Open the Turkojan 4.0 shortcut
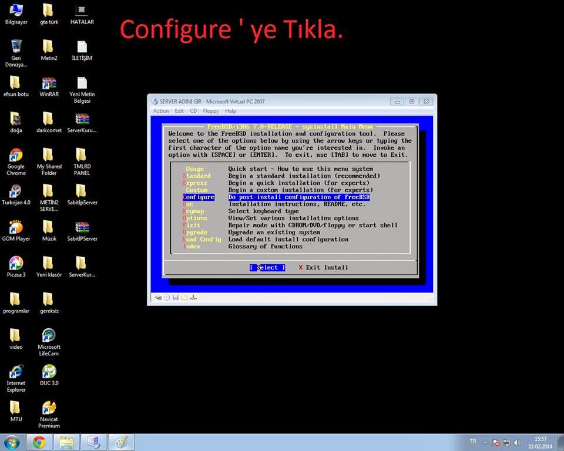This screenshot has width=564, height=451. [x=16, y=195]
